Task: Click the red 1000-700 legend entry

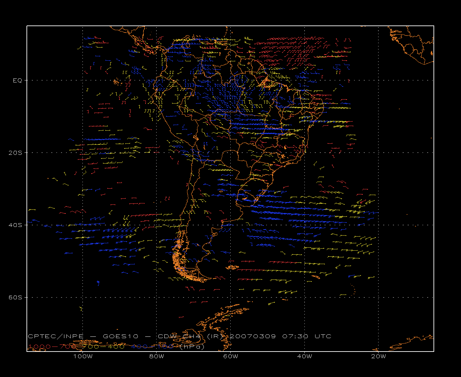Action: (x=53, y=347)
